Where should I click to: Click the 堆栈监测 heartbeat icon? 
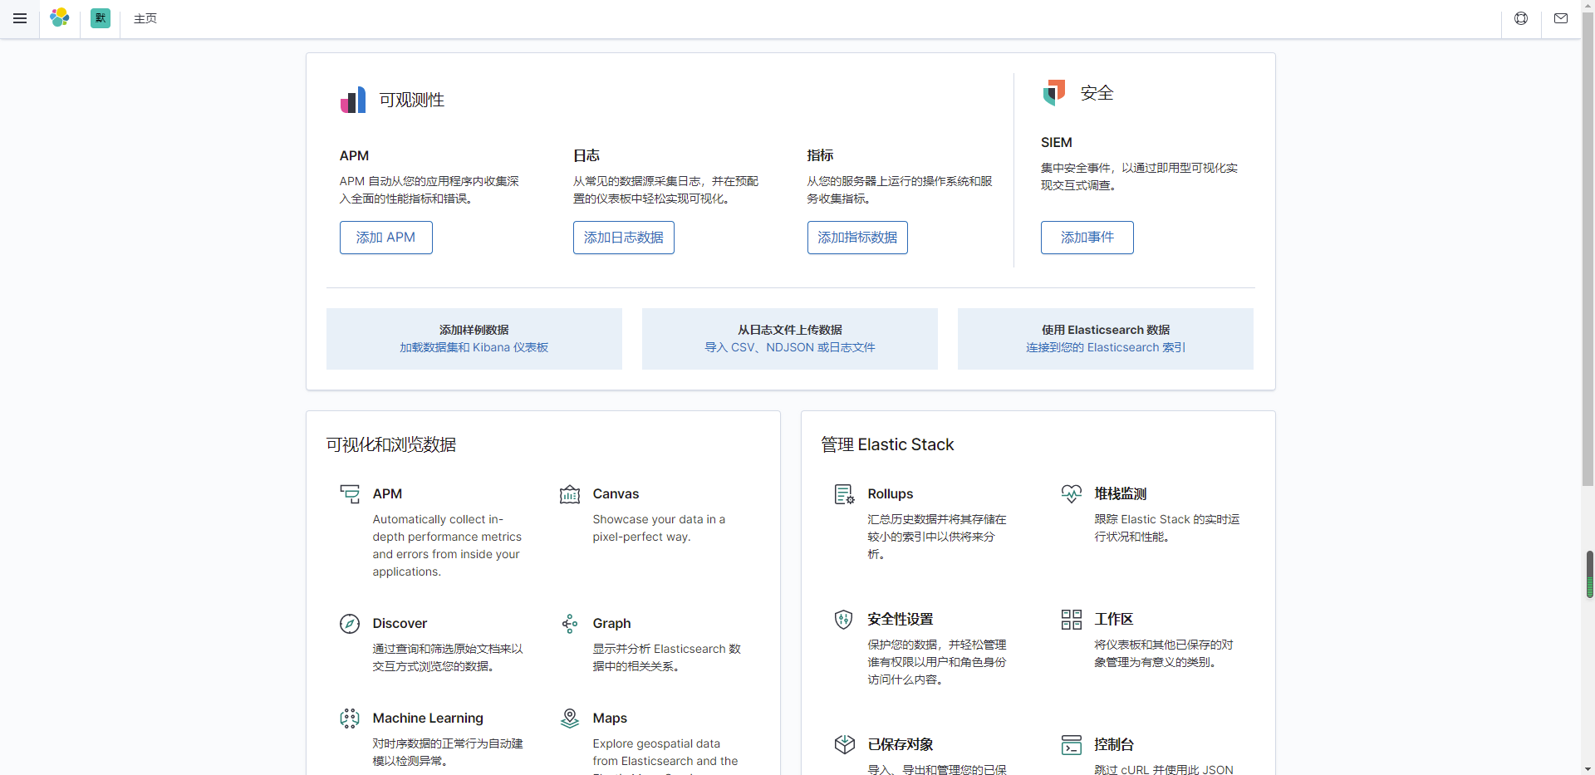(x=1072, y=494)
